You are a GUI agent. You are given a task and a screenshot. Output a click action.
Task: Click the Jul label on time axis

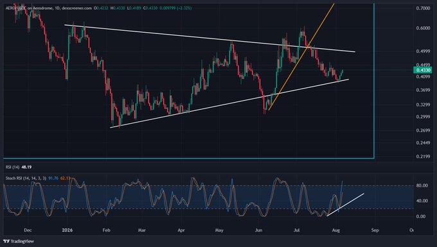pos(296,230)
